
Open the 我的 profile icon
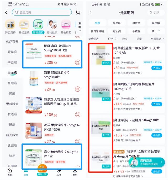pyautogui.click(x=75, y=172)
